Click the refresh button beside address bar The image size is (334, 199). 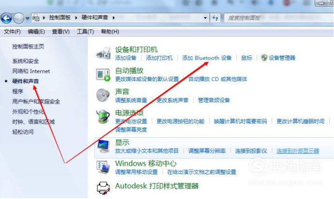(x=215, y=18)
